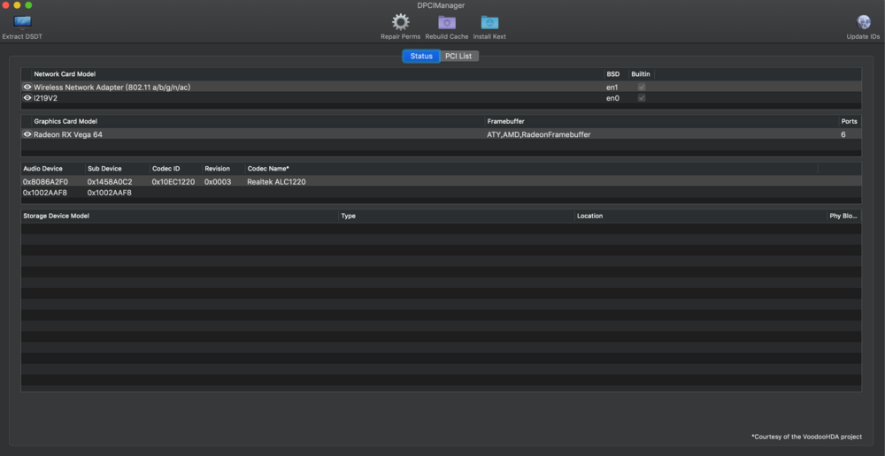Image resolution: width=885 pixels, height=456 pixels.
Task: Click the Codec ID column header
Action: (x=165, y=168)
